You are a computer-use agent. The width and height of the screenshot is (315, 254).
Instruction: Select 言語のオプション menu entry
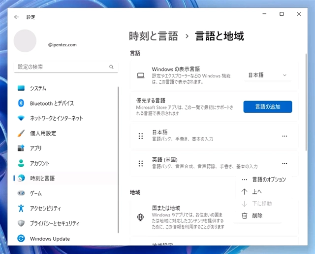point(264,180)
